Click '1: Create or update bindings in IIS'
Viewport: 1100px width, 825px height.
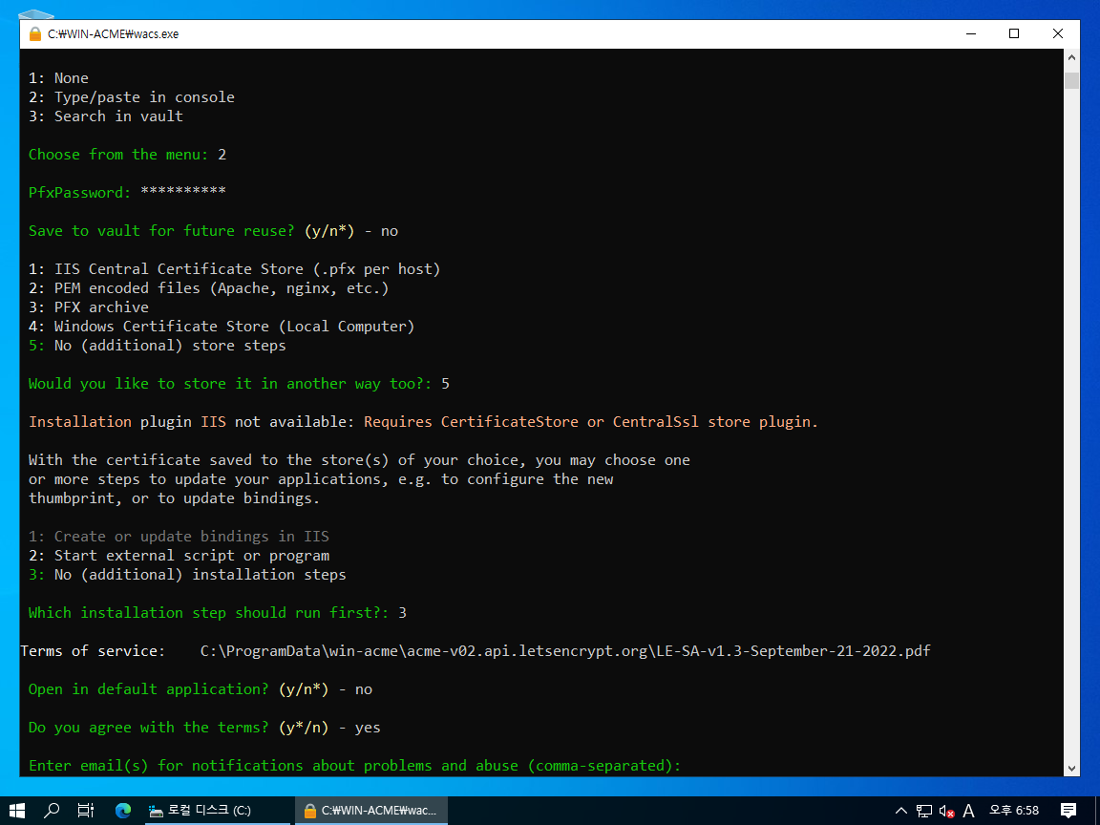179,537
